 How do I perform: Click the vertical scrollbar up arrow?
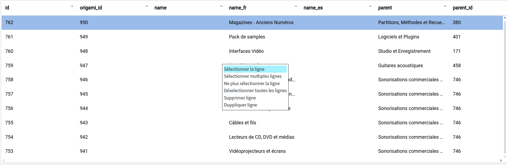click(505, 18)
